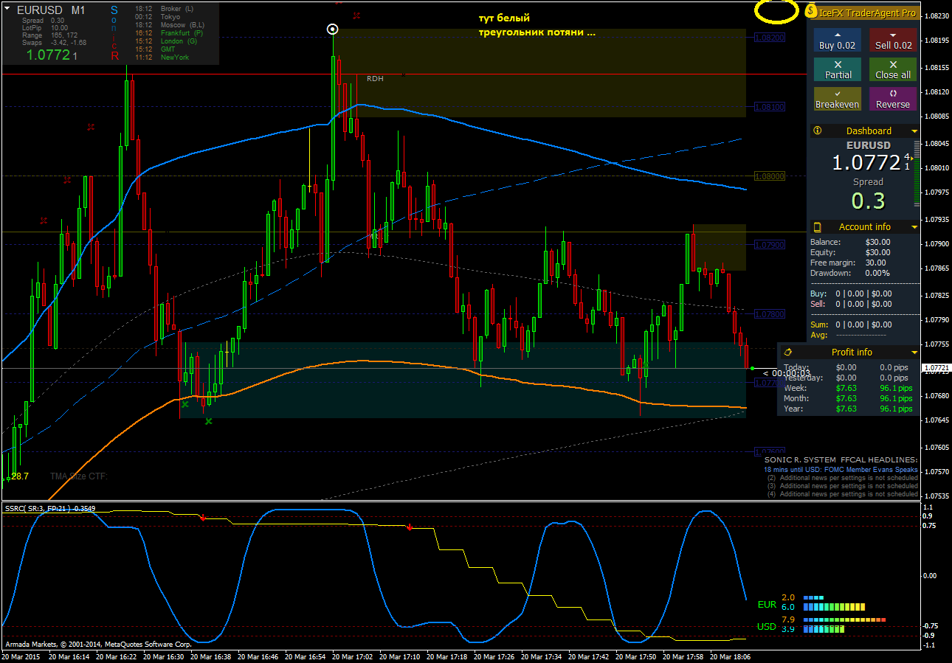The height and width of the screenshot is (663, 952).
Task: Click the large Spread value 0.3
Action: (x=867, y=201)
